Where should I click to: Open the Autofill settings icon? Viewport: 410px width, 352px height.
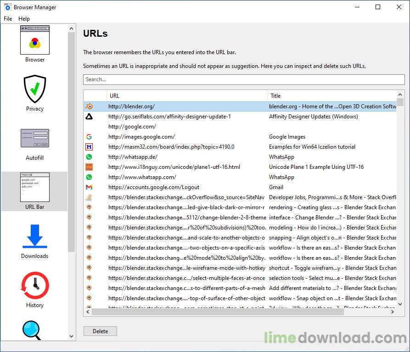(34, 138)
